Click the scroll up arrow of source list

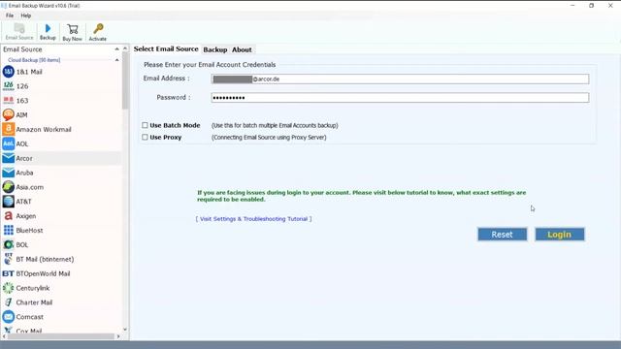click(125, 48)
